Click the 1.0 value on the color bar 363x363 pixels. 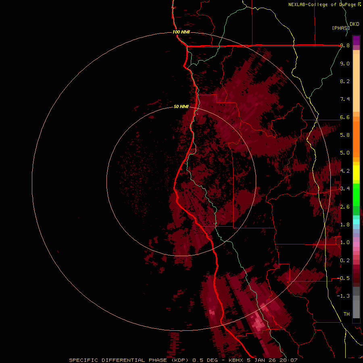(345, 242)
